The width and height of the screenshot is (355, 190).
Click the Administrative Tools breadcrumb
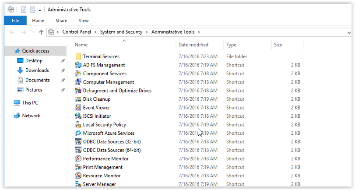coord(173,32)
